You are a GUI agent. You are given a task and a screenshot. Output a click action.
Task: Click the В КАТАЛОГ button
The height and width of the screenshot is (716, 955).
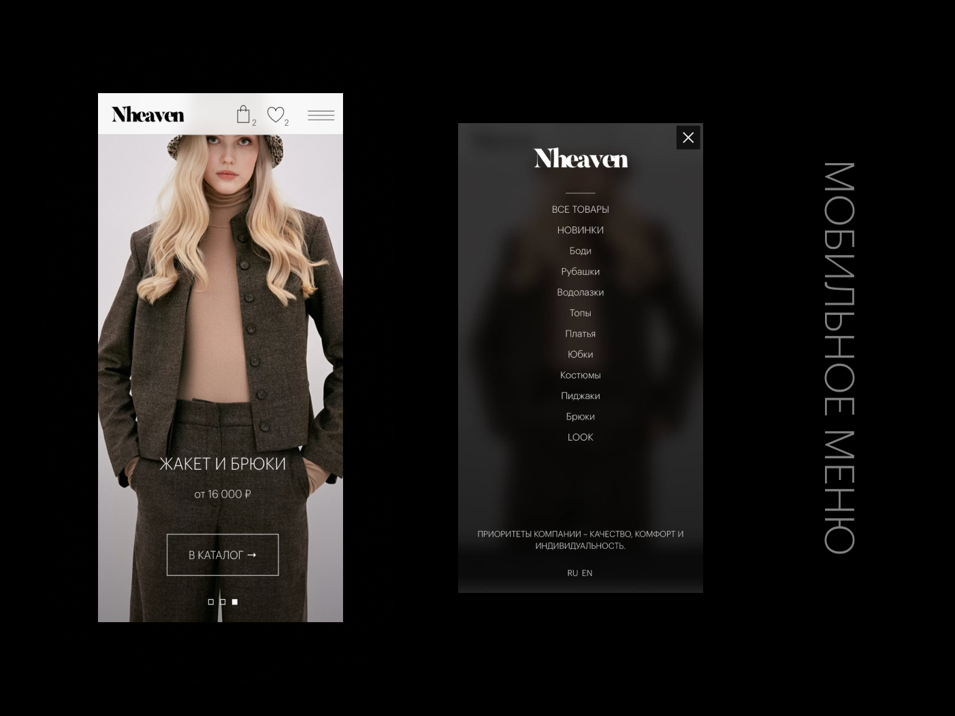point(222,555)
